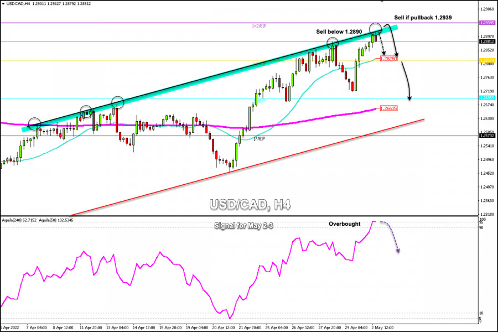Image resolution: width=498 pixels, height=332 pixels.
Task: Click the yellow 1.28174 price tag
Action: click(x=487, y=60)
